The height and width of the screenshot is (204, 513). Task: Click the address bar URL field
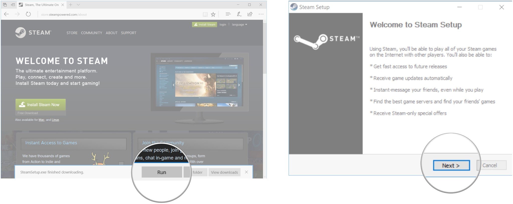119,15
